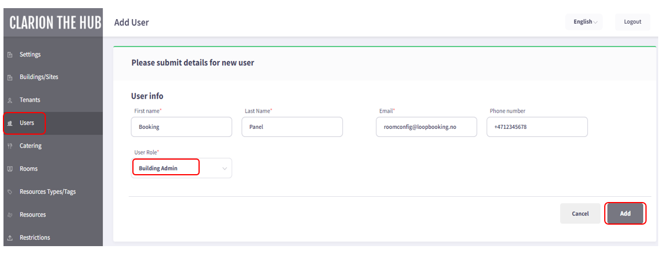Select the Building Admin role box
Screen dimensions: 664x256
[165, 167]
